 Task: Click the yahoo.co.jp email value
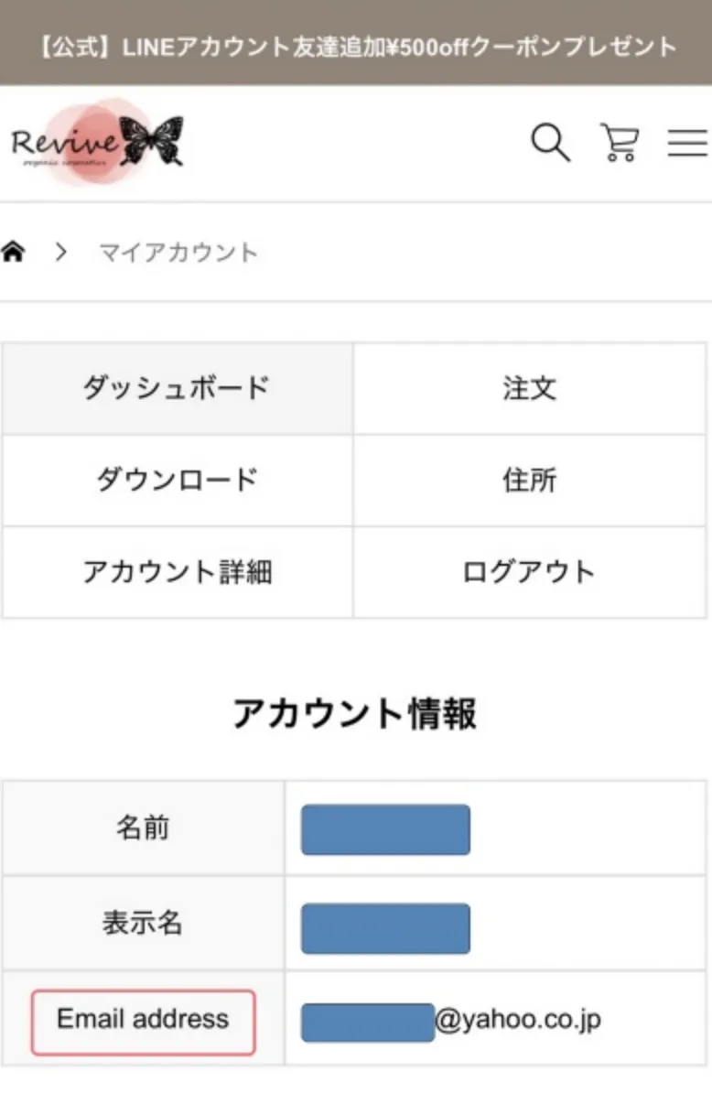(x=518, y=1020)
